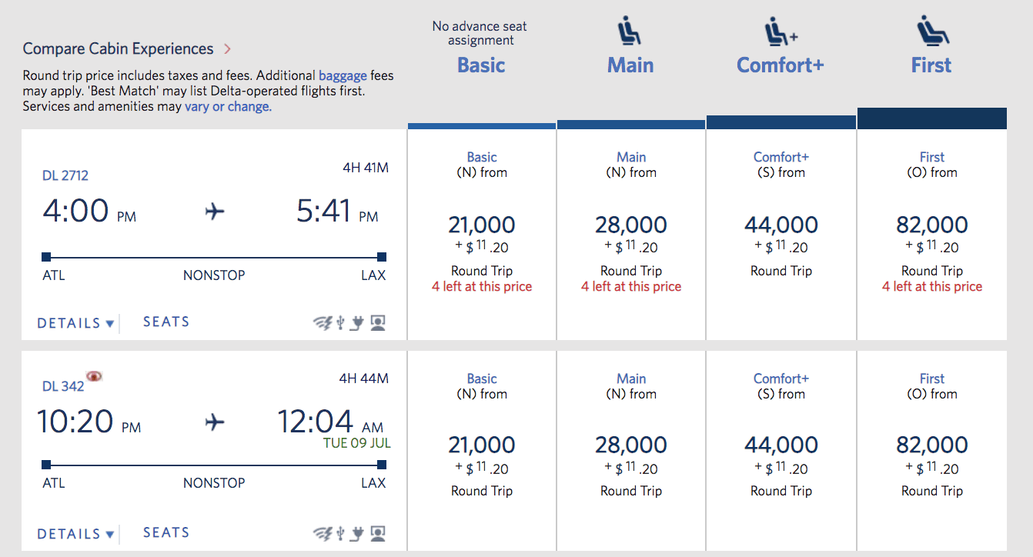Click the airplane icon between 4:00 PM and 5:41 PM
This screenshot has height=557, width=1033.
(x=214, y=212)
